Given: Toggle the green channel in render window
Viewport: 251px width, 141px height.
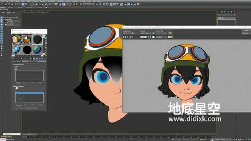Looking at the screenshot, I should point(144,37).
